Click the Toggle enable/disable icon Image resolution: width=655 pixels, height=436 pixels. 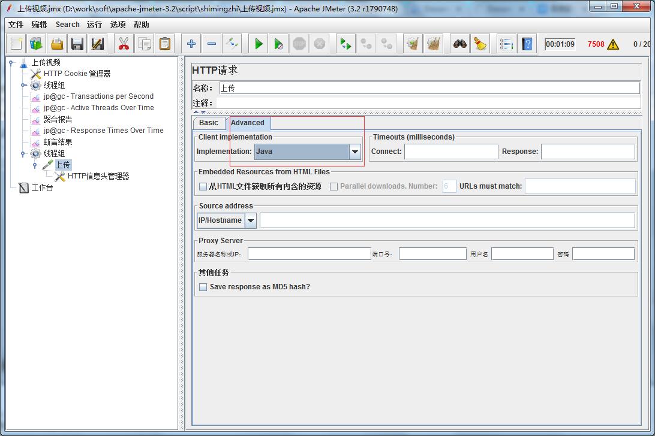click(232, 43)
